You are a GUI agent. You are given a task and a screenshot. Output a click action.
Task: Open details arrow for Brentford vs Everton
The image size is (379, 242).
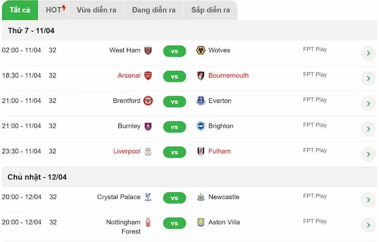[x=368, y=104]
